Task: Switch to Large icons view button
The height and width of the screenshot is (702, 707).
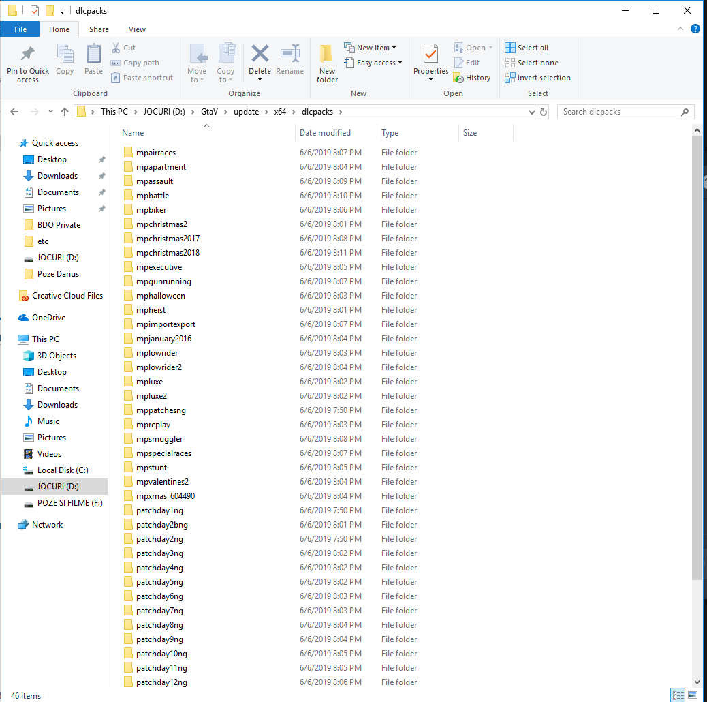Action: (x=693, y=695)
